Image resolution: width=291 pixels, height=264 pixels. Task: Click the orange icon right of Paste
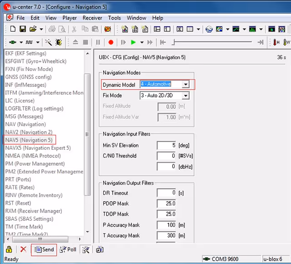coord(108,29)
